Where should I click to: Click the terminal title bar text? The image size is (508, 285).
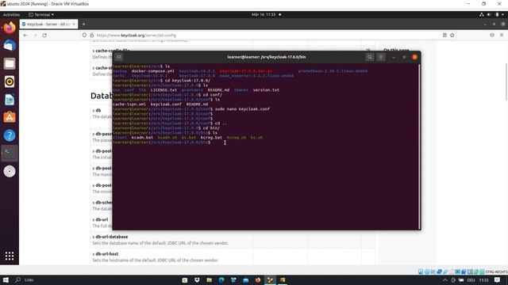coord(267,57)
